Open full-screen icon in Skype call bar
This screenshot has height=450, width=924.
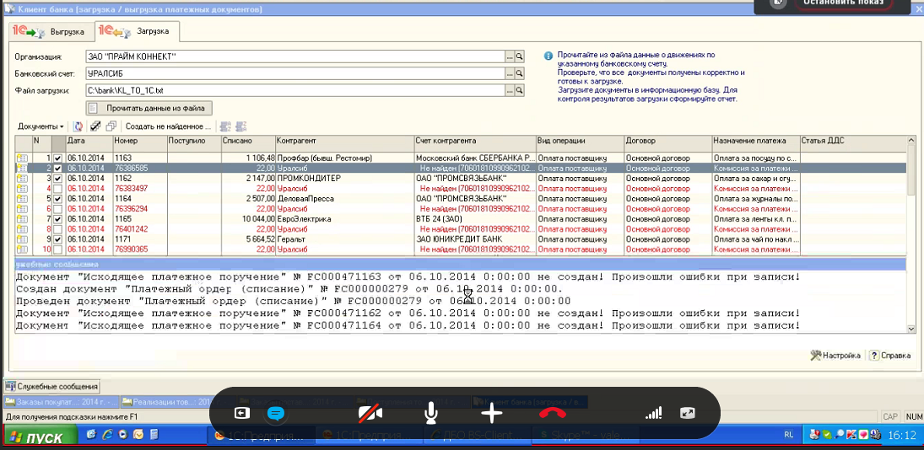coord(688,413)
